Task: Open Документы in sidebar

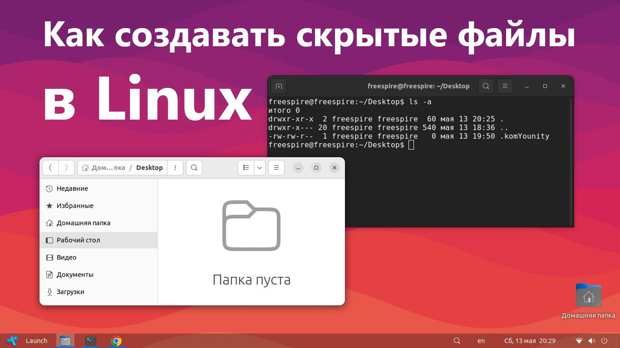Action: point(98,275)
